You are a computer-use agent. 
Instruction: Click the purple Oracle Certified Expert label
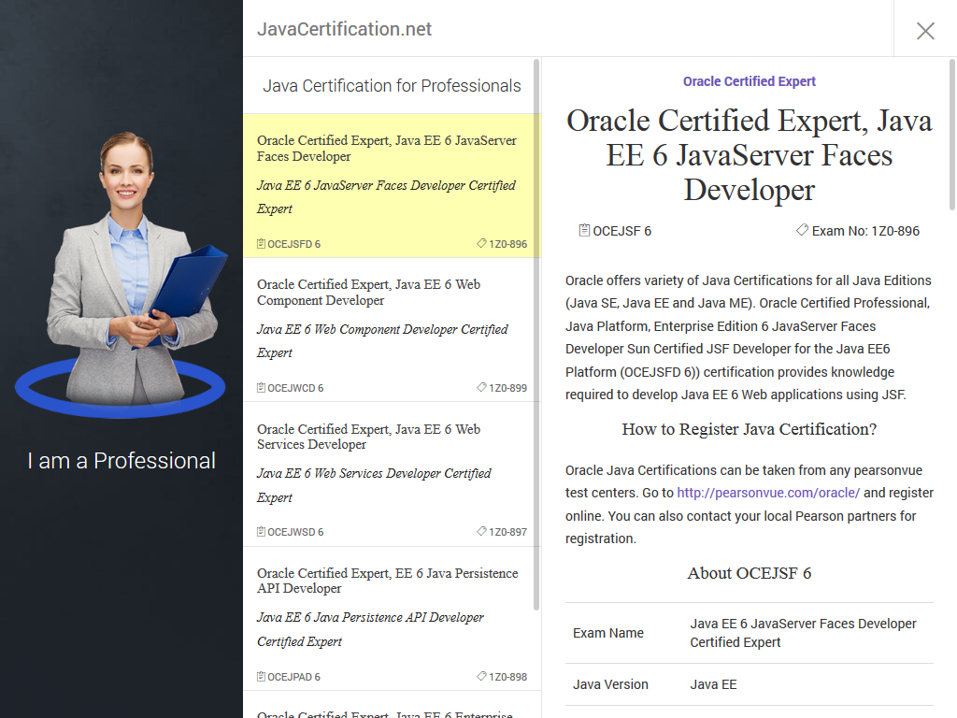(749, 81)
